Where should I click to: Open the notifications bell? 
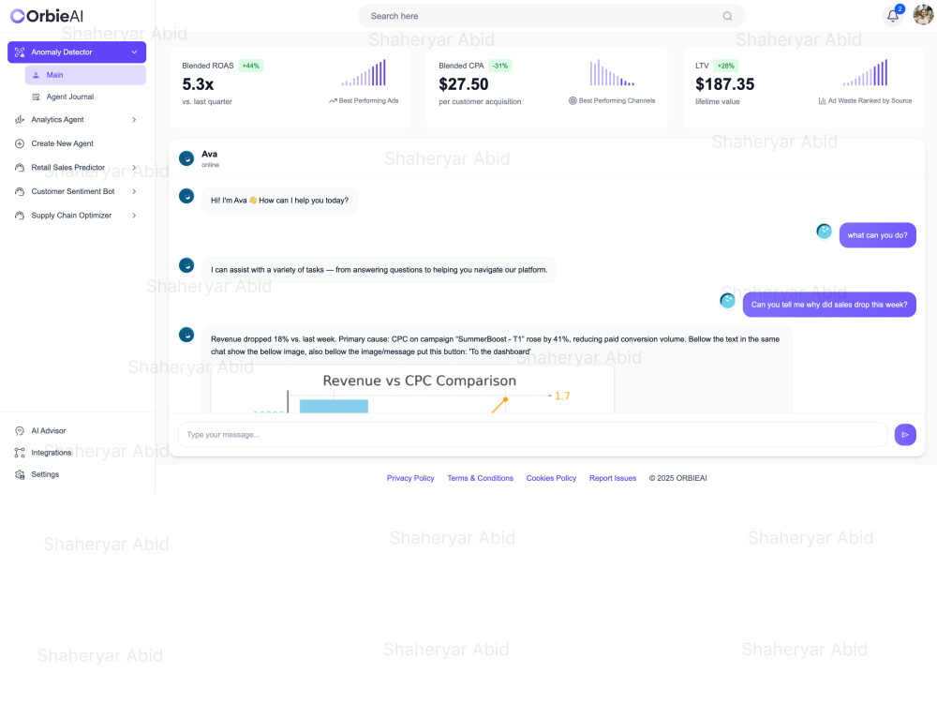coord(893,16)
